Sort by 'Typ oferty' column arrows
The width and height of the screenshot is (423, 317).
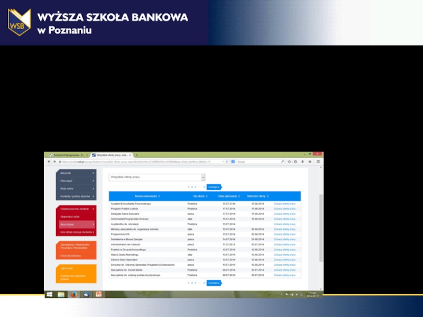tap(207, 196)
